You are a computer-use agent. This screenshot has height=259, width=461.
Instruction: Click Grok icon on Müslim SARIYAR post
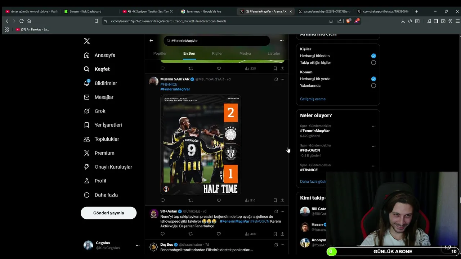pos(276,79)
